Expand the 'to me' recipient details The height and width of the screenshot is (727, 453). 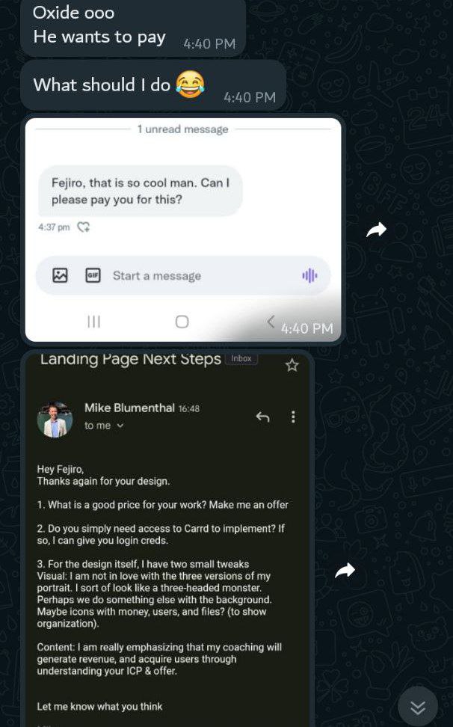tap(120, 426)
